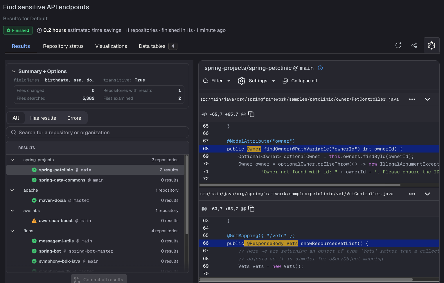Switch to the Results tab
This screenshot has height=283, width=444.
(21, 46)
